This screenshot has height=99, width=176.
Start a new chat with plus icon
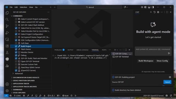coord(151,12)
